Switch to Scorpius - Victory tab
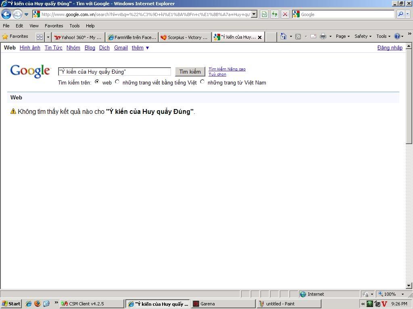The height and width of the screenshot is (309, 413). click(x=185, y=37)
